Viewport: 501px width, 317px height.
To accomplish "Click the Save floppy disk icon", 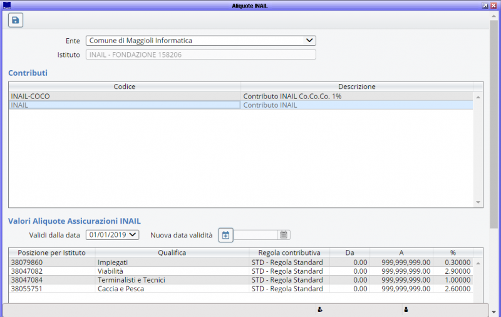I will click(16, 20).
